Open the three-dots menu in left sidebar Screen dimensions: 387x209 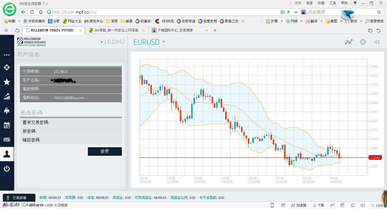7,55
